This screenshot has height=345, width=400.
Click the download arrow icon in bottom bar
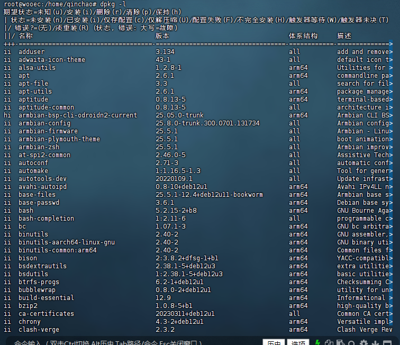tap(375, 343)
